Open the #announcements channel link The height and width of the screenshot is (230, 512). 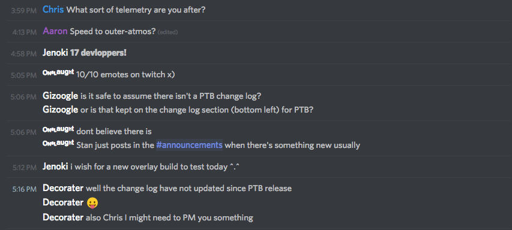189,144
